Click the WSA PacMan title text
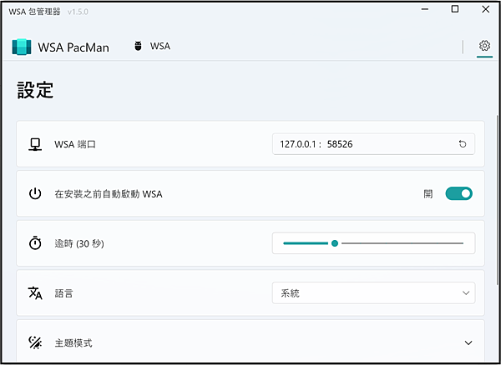 tap(73, 47)
